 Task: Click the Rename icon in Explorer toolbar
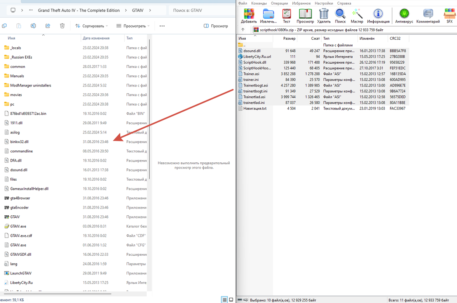pos(33,26)
